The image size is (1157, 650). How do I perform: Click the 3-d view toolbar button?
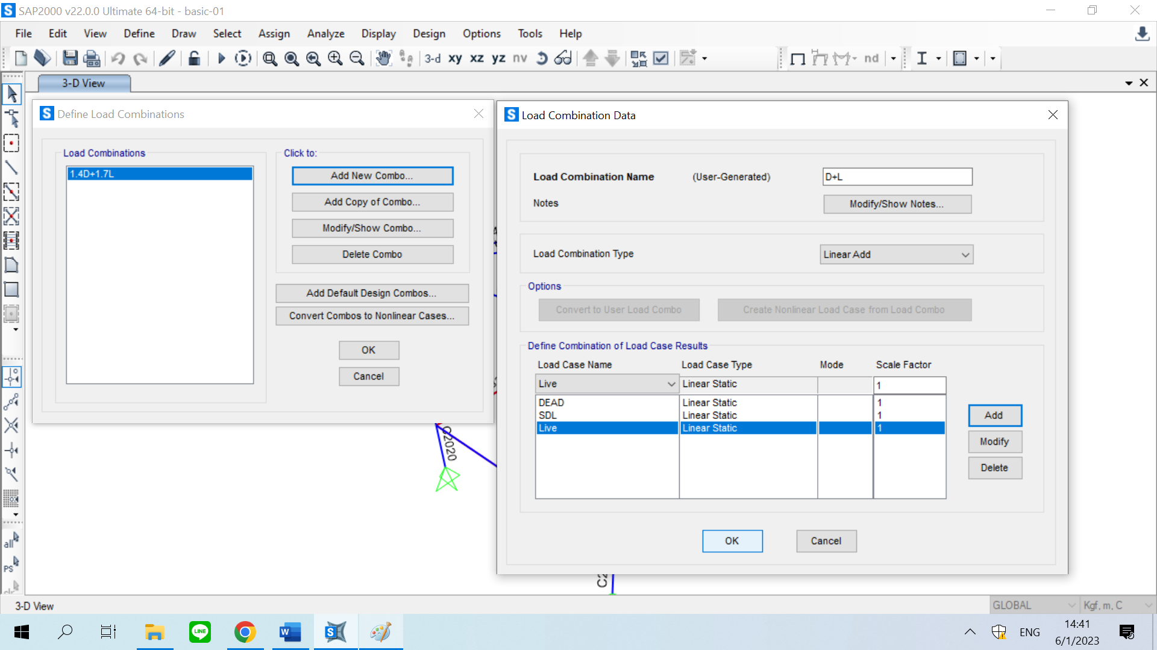432,58
